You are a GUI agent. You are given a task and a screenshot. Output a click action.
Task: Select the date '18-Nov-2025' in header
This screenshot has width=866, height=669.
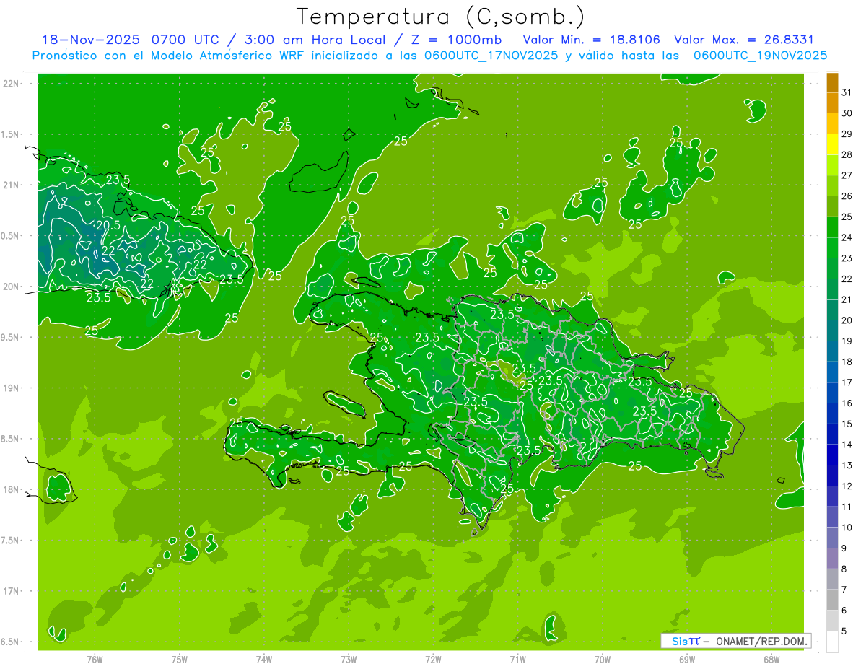point(90,40)
